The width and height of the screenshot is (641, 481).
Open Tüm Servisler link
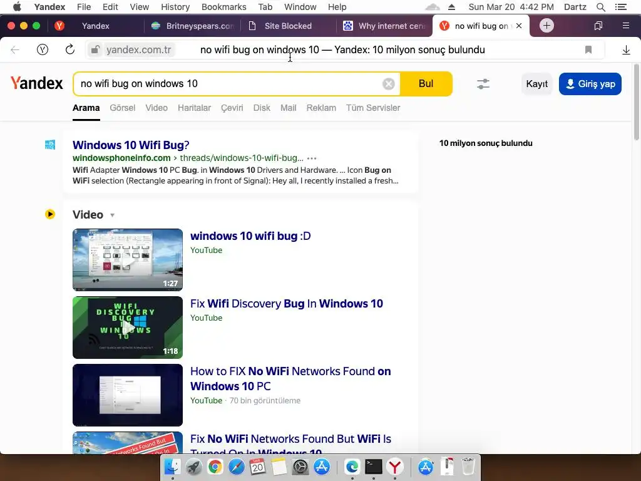click(373, 108)
